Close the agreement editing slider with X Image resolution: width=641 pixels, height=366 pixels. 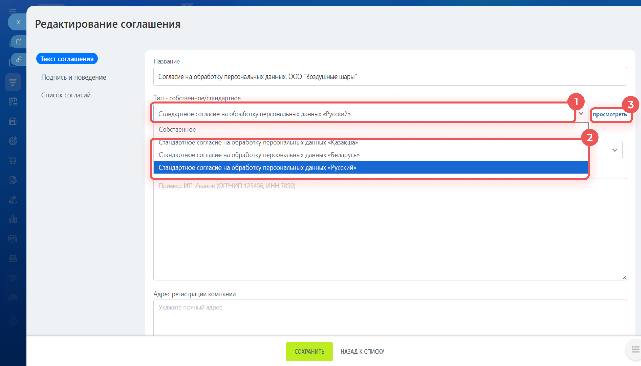tap(18, 22)
